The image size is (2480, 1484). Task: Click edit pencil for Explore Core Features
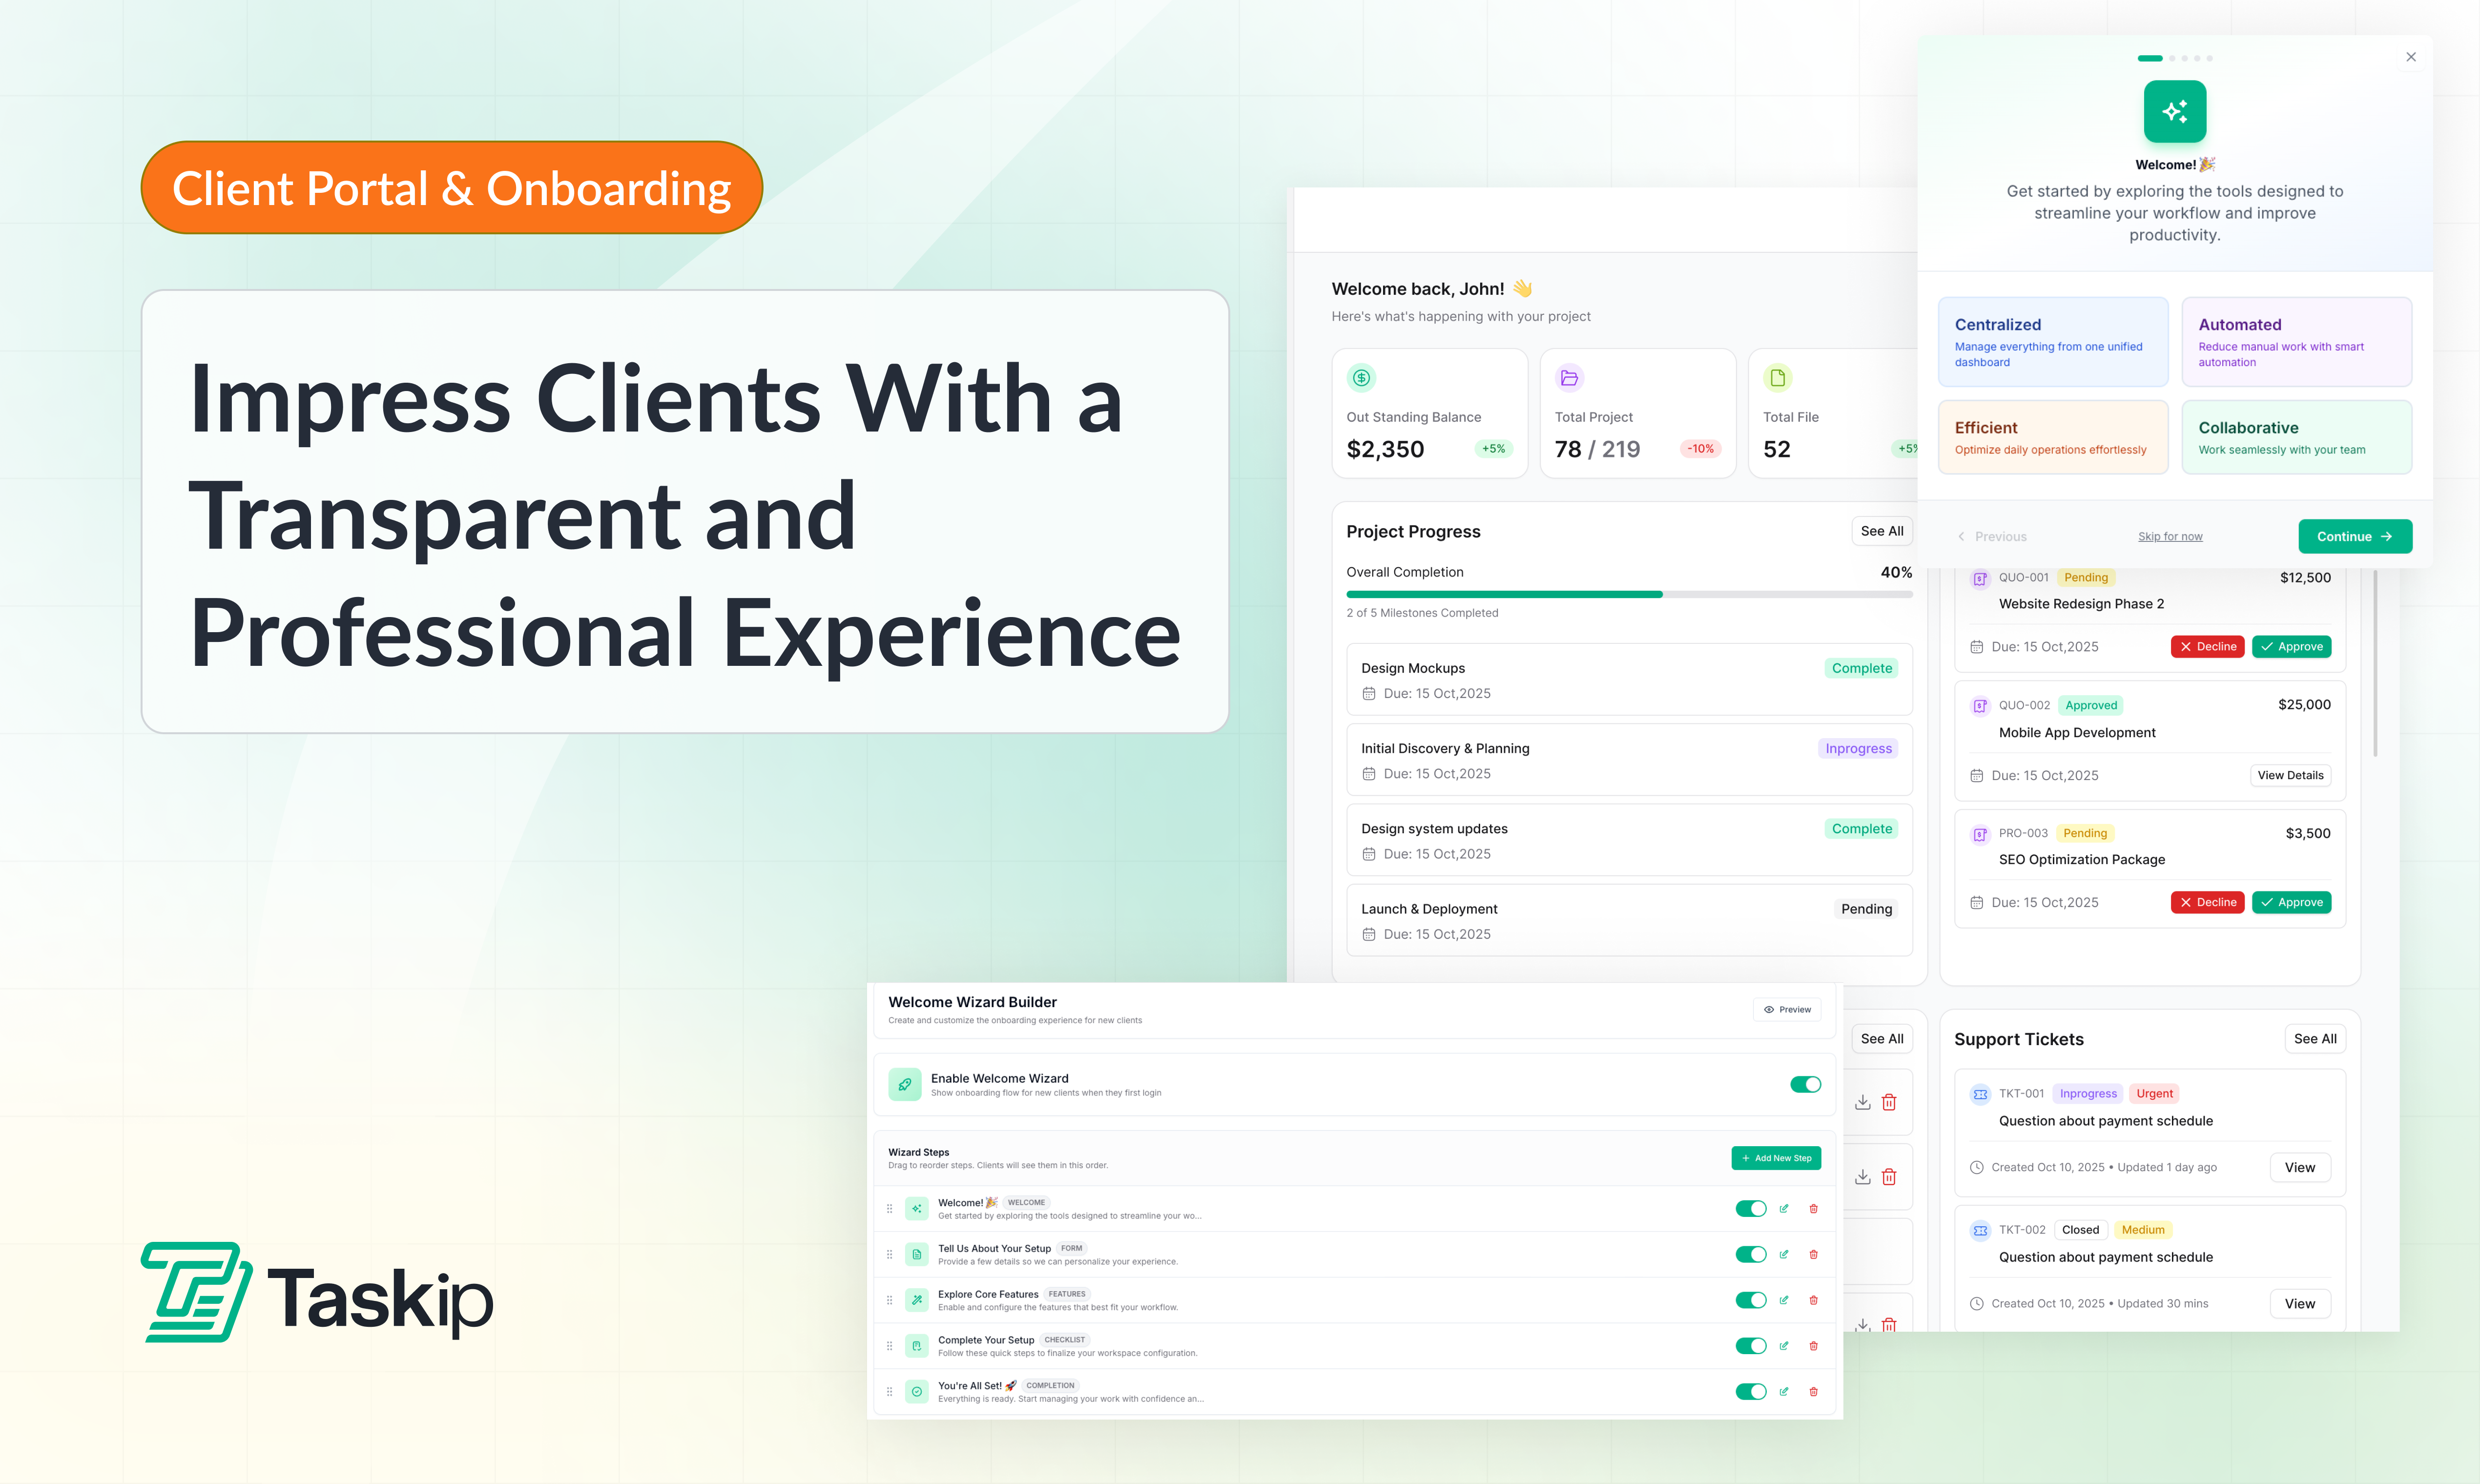tap(1783, 1300)
